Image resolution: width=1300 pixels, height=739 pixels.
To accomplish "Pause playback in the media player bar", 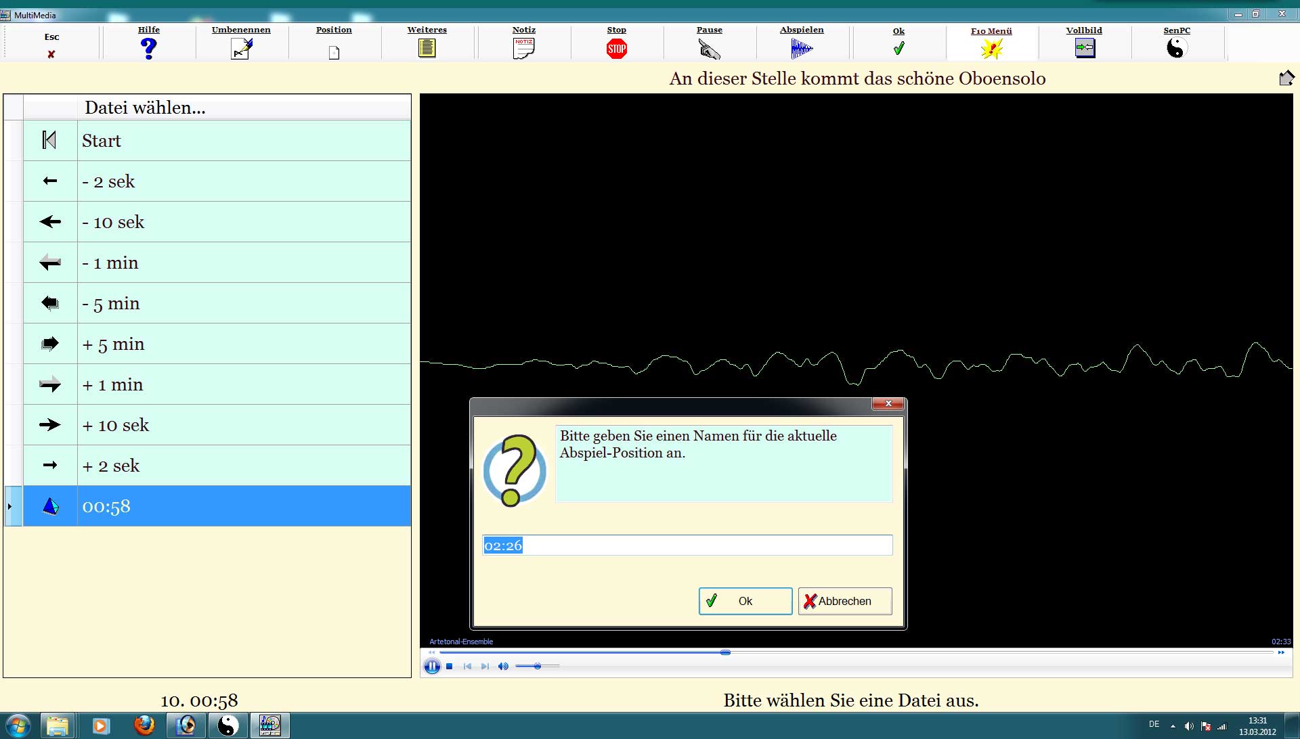I will coord(431,667).
